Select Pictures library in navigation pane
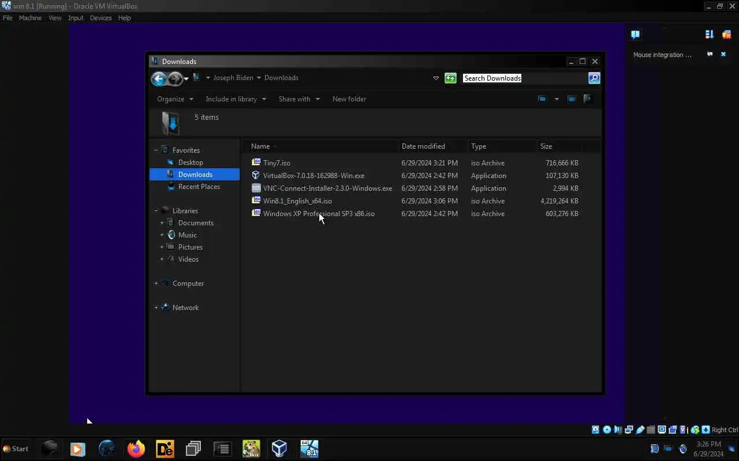 point(190,247)
